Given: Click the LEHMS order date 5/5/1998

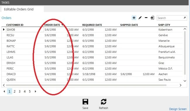Looking at the screenshot, I should pyautogui.click(x=50, y=52).
